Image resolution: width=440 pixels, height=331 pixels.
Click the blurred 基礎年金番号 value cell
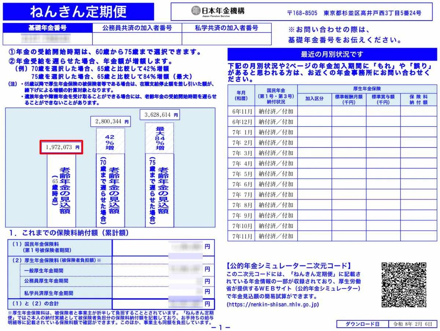48,38
